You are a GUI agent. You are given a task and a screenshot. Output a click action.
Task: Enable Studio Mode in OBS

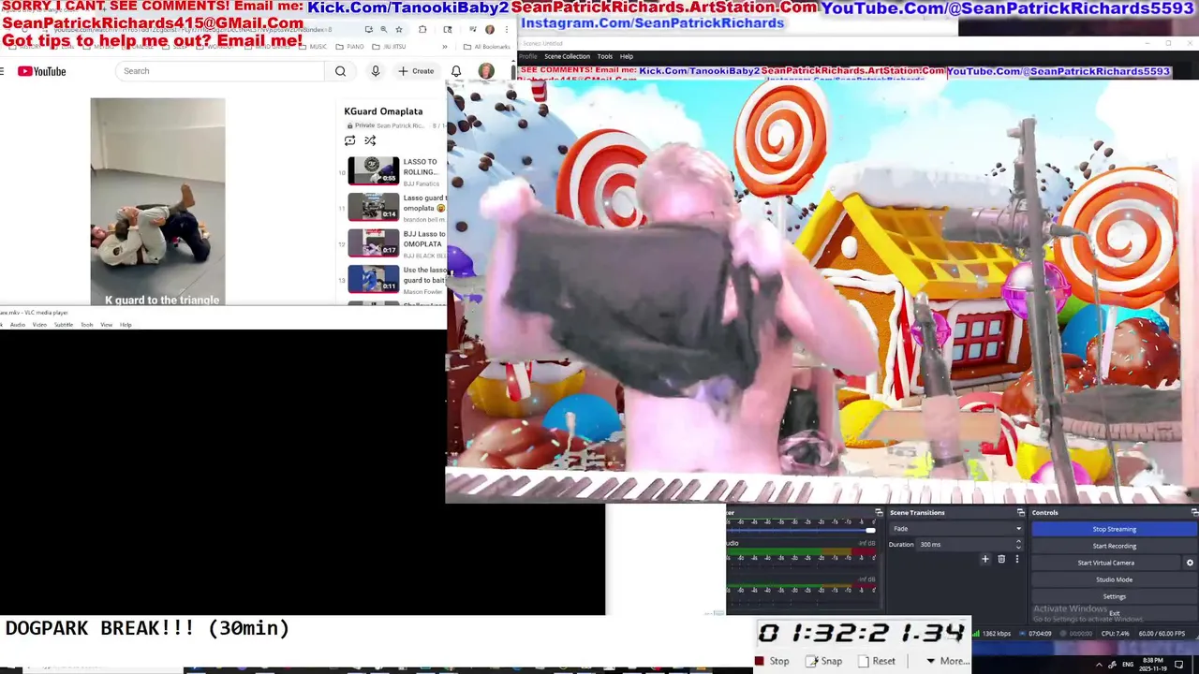point(1114,579)
